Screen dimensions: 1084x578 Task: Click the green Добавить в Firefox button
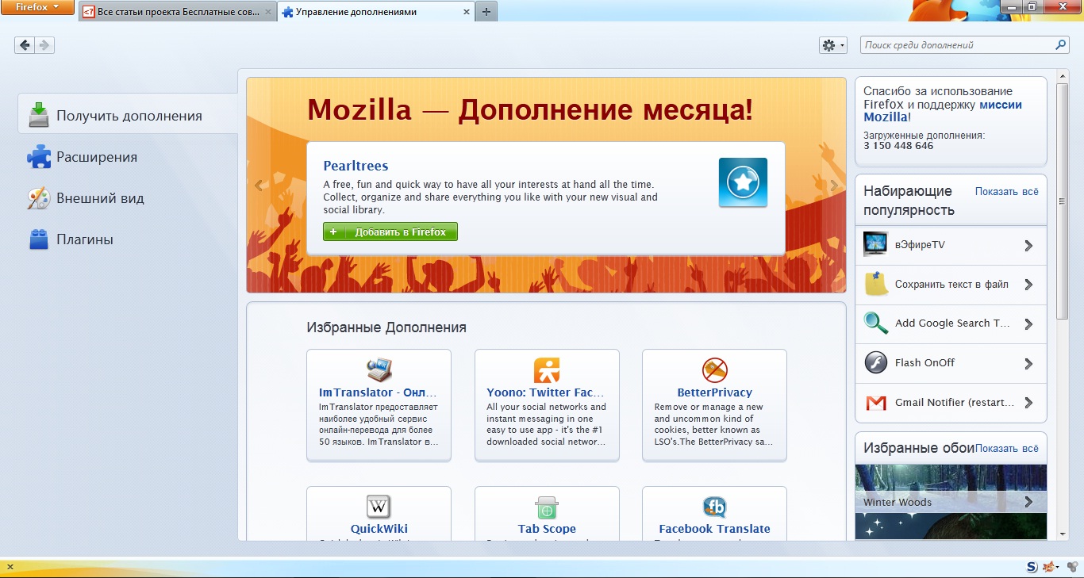pyautogui.click(x=390, y=232)
